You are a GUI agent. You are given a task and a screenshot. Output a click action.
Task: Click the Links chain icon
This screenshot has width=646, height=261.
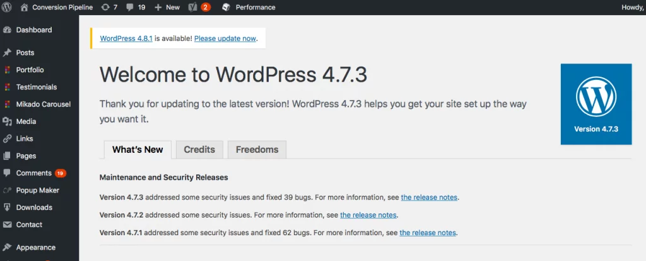(7, 139)
